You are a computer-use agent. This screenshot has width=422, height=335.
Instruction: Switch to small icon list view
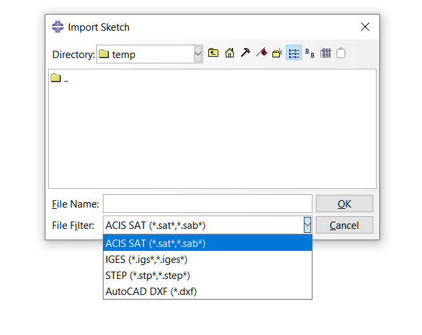click(x=294, y=53)
